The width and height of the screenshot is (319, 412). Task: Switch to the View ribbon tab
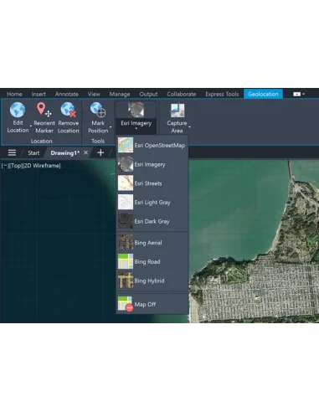pos(94,94)
